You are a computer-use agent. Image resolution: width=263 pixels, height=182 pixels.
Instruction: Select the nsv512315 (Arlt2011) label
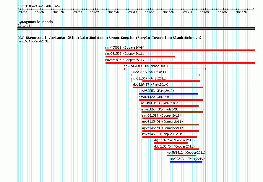coord(148,72)
